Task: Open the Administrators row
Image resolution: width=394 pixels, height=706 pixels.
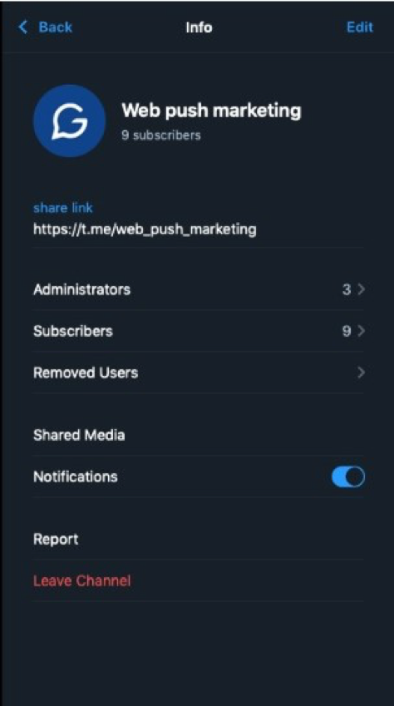Action: coord(198,289)
